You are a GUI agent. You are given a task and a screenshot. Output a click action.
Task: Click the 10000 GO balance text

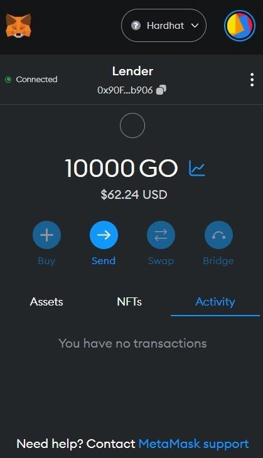tap(121, 168)
